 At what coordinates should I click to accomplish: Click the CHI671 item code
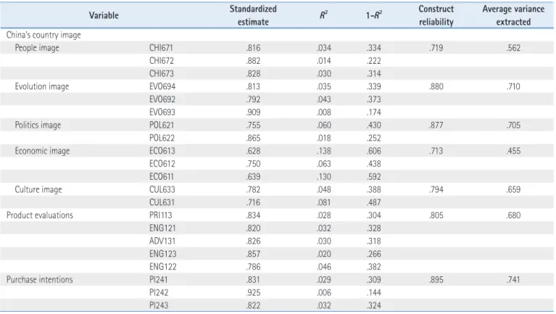point(161,48)
